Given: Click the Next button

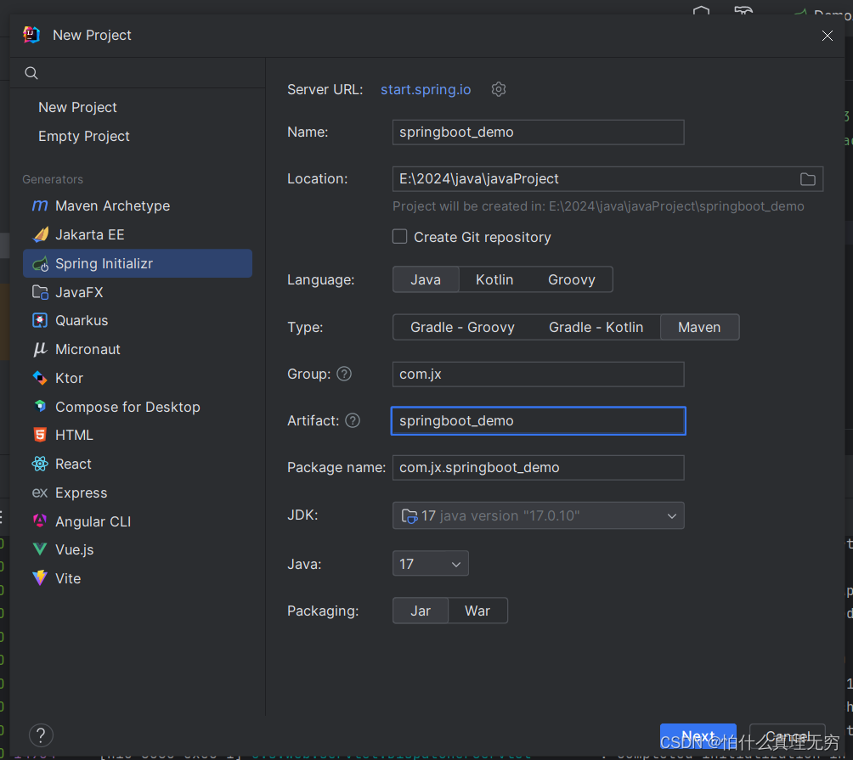Looking at the screenshot, I should 698,736.
